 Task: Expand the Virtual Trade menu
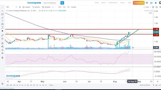pyautogui.click(x=113, y=3)
